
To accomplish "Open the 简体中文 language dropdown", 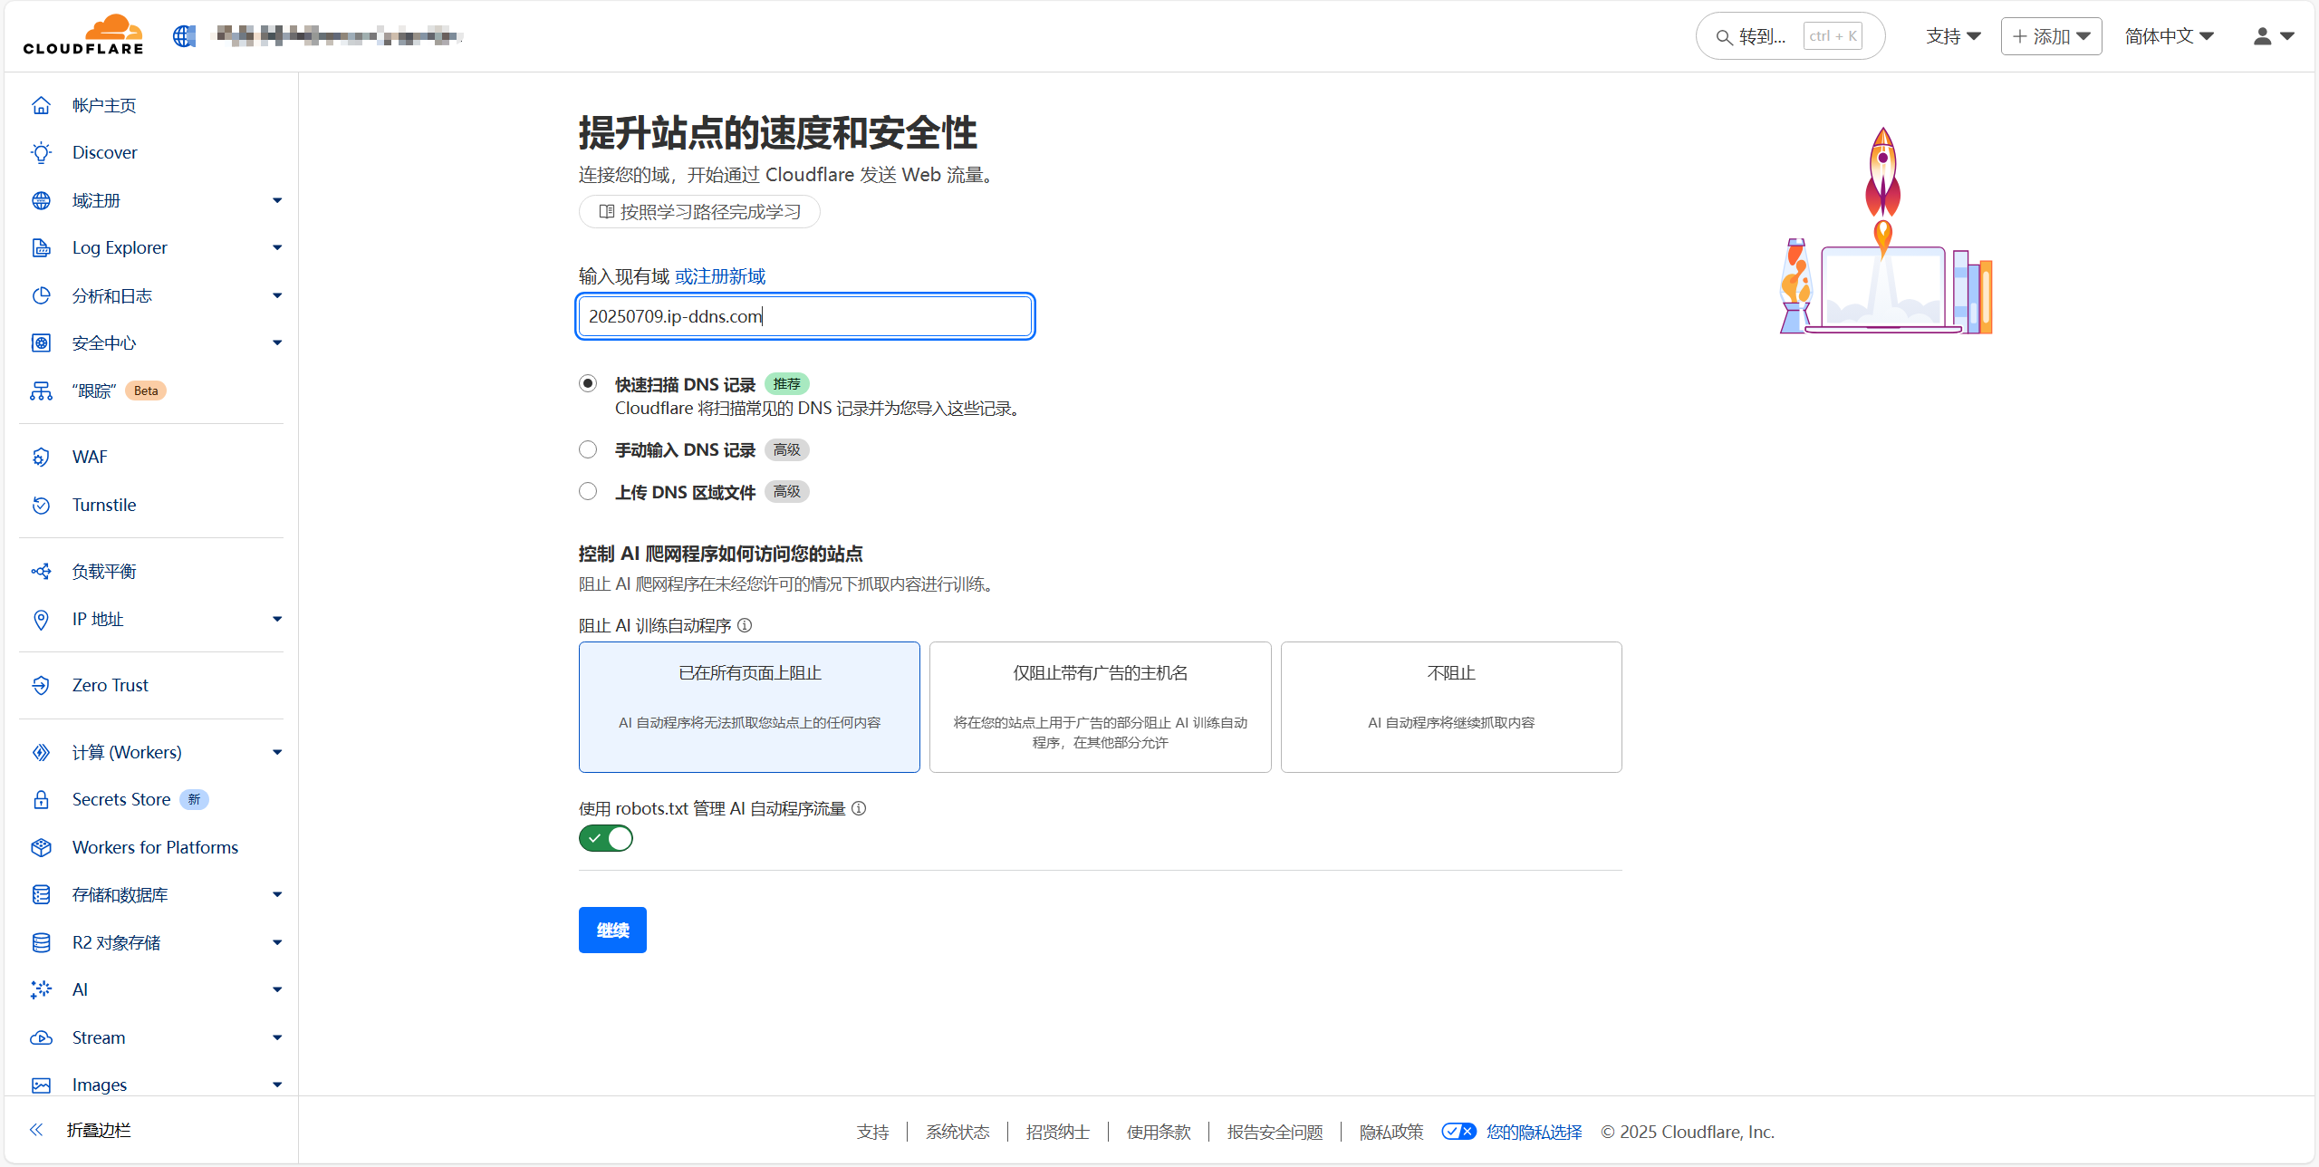I will pyautogui.click(x=2170, y=36).
